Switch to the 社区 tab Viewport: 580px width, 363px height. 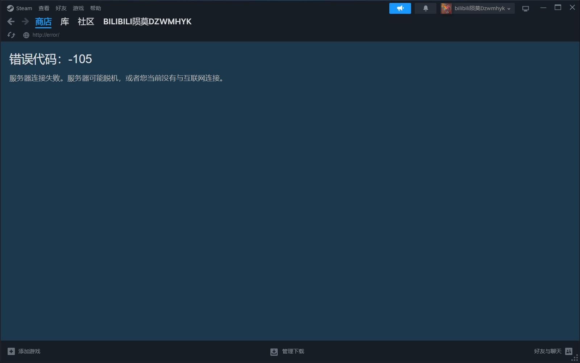(86, 22)
